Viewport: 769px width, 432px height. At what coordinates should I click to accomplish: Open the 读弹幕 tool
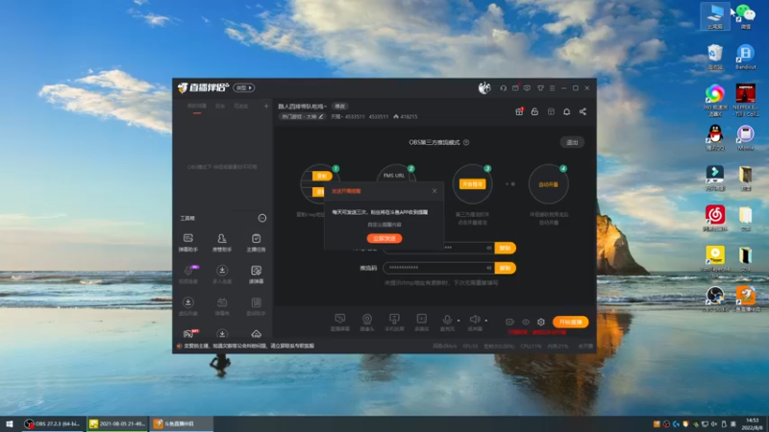click(256, 275)
